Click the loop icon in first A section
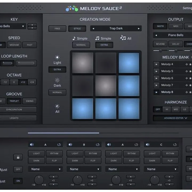The width and height of the screenshot is (192, 192). (59, 145)
